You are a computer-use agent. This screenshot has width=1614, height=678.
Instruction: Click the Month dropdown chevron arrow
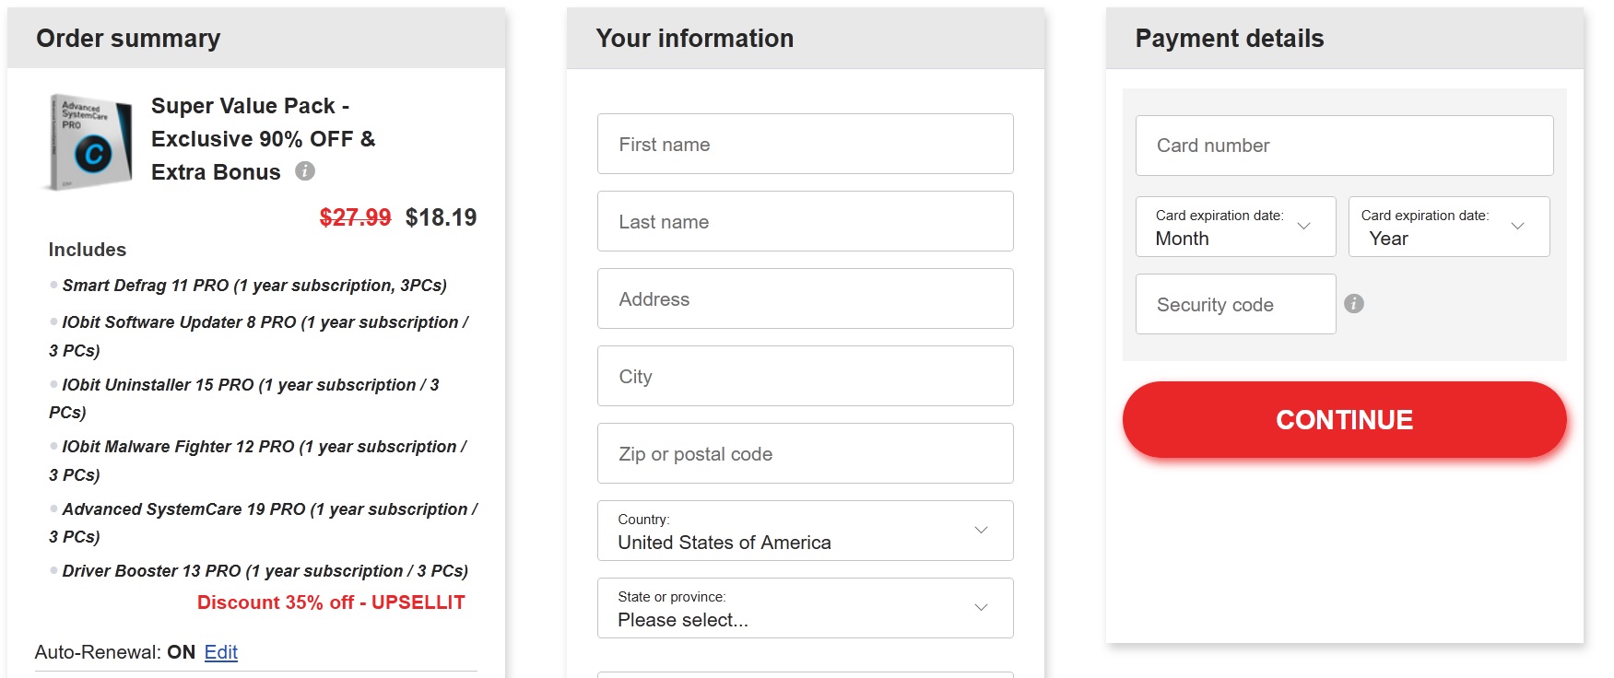point(1303,226)
